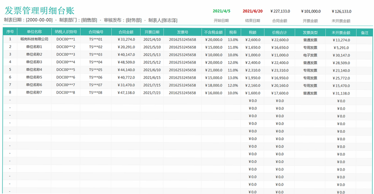Click the 单位名称4 cell

coord(34,70)
